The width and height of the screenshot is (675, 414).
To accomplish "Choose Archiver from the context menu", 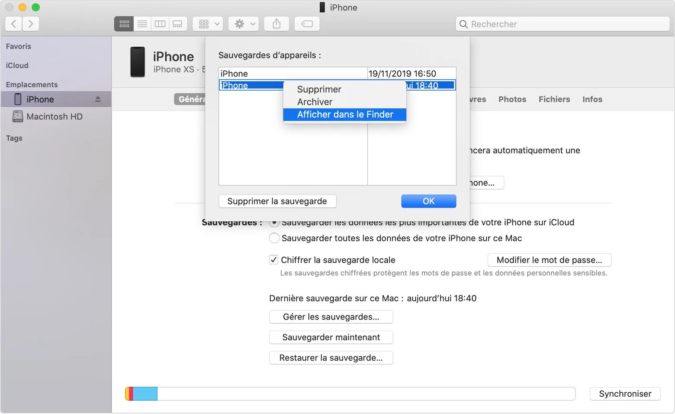I will tap(344, 102).
